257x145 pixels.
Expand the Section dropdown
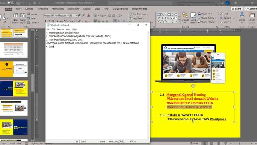33,23
